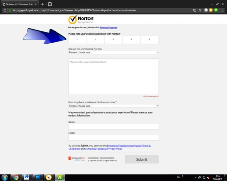This screenshot has height=181, width=227.
Task: Click the taskbar clock showing 8:55
Action: 217,178
